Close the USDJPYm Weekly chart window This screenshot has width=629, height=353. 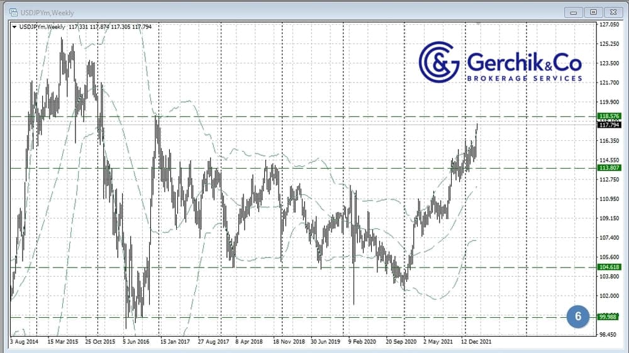[612, 11]
